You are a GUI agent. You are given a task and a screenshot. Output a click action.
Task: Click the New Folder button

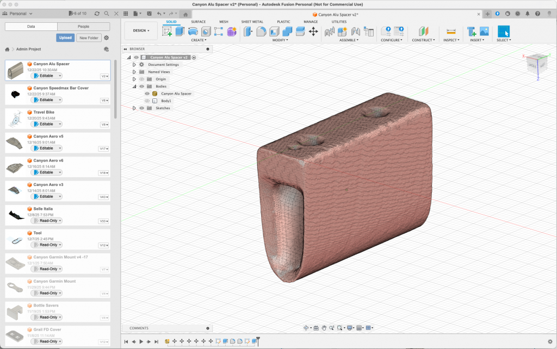(x=89, y=38)
